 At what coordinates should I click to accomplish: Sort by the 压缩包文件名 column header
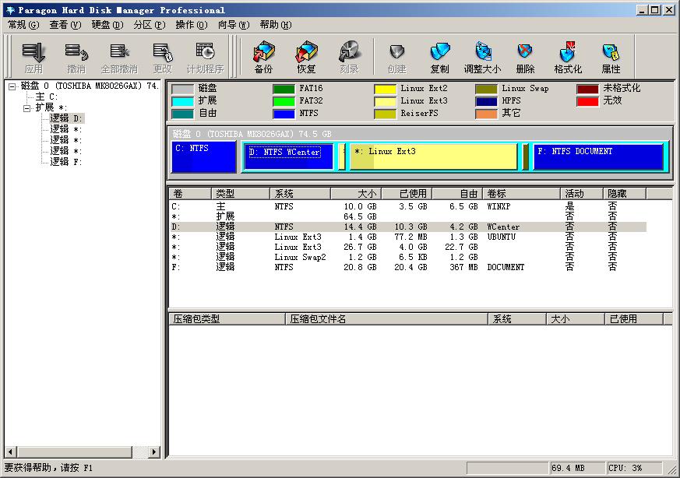(x=387, y=319)
